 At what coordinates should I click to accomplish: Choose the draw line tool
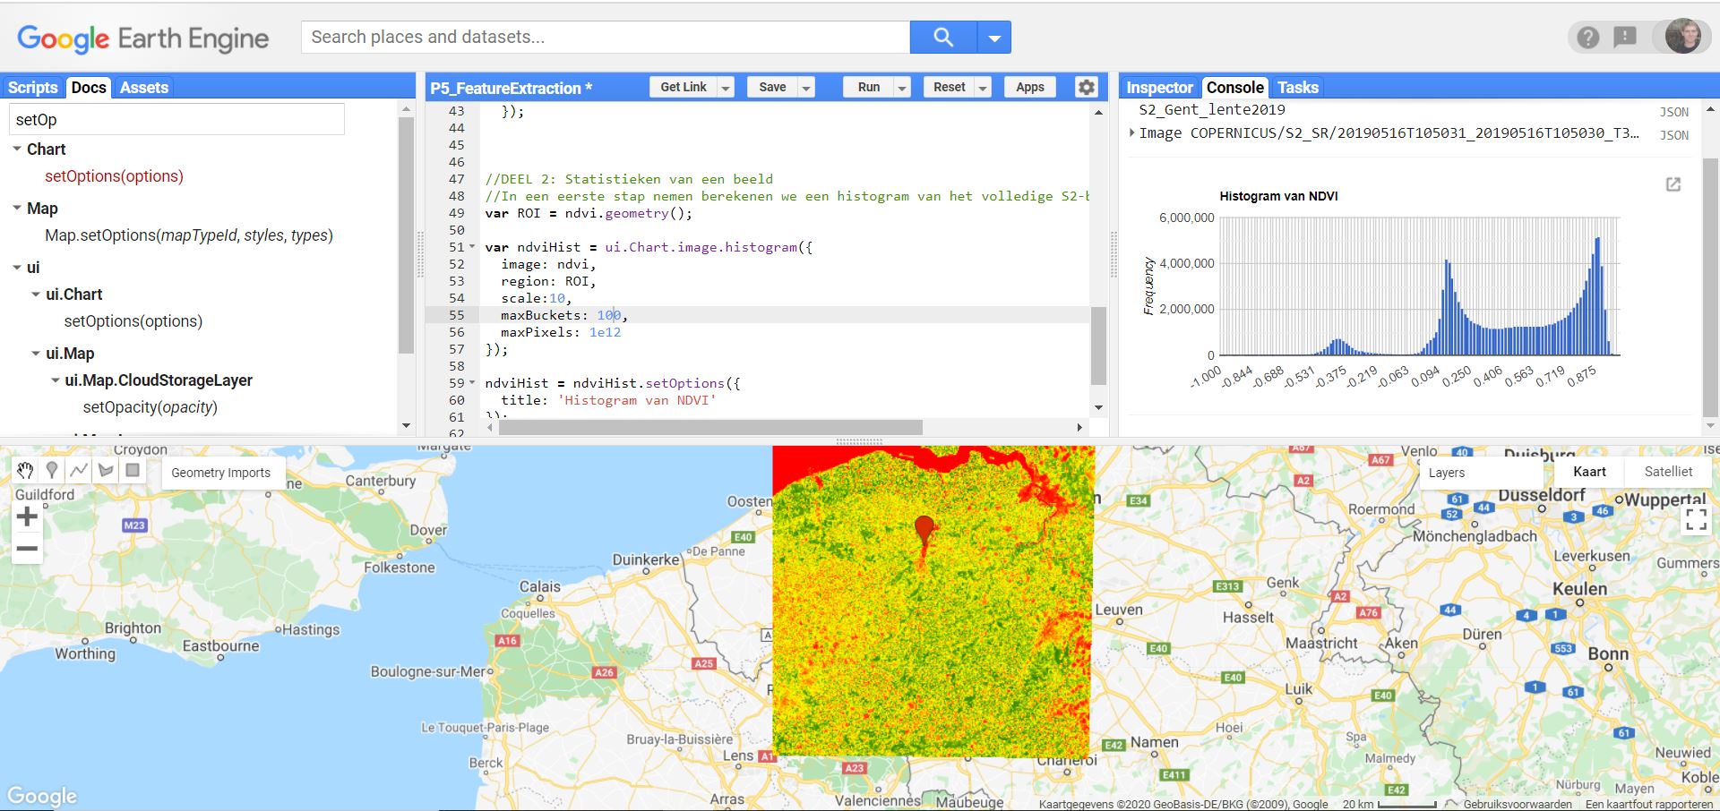(79, 470)
